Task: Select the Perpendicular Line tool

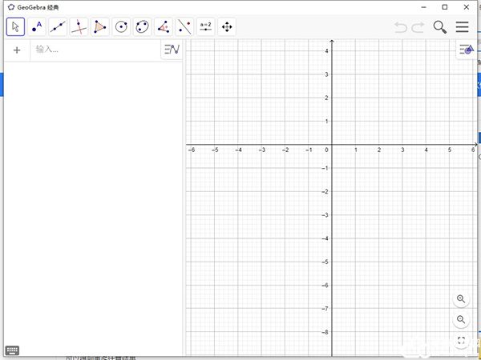Action: click(79, 27)
